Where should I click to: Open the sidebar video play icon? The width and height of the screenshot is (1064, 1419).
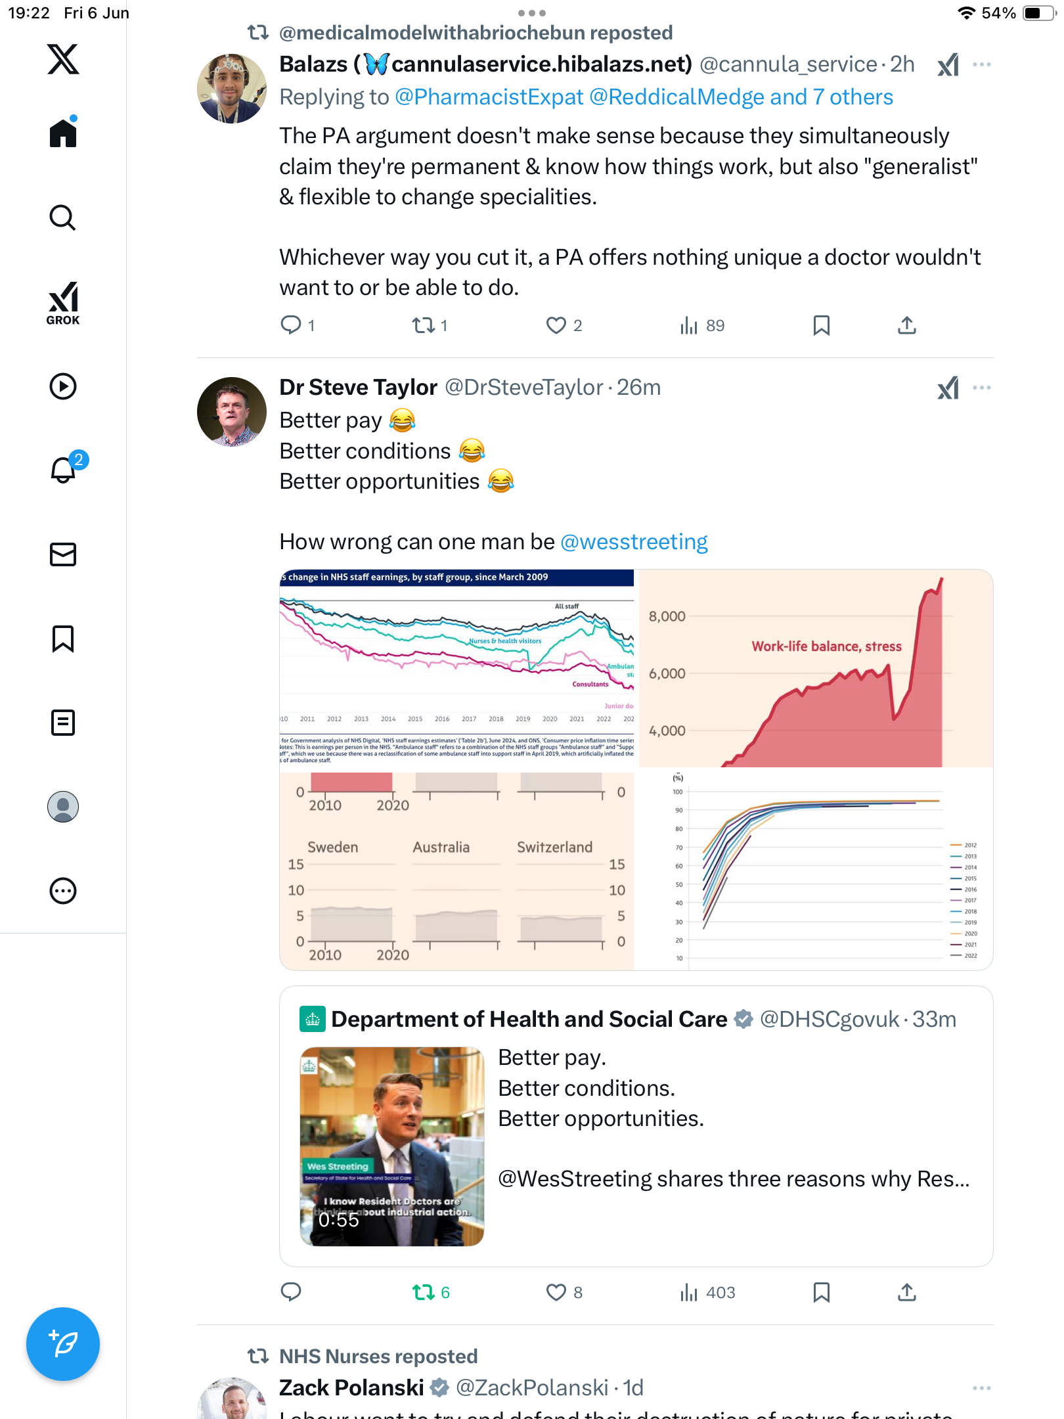pos(63,386)
